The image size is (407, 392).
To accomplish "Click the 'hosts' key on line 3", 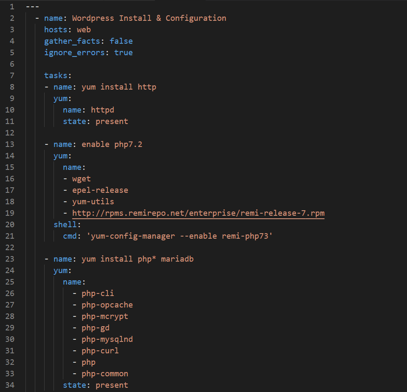I will click(56, 30).
